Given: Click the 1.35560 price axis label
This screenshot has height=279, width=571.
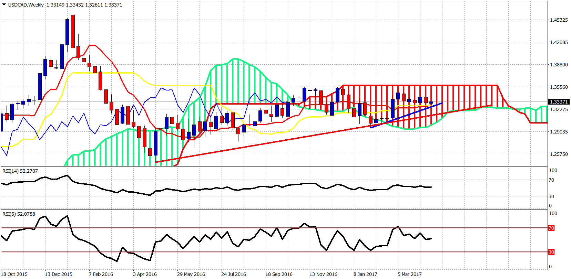Looking at the screenshot, I should coord(559,87).
